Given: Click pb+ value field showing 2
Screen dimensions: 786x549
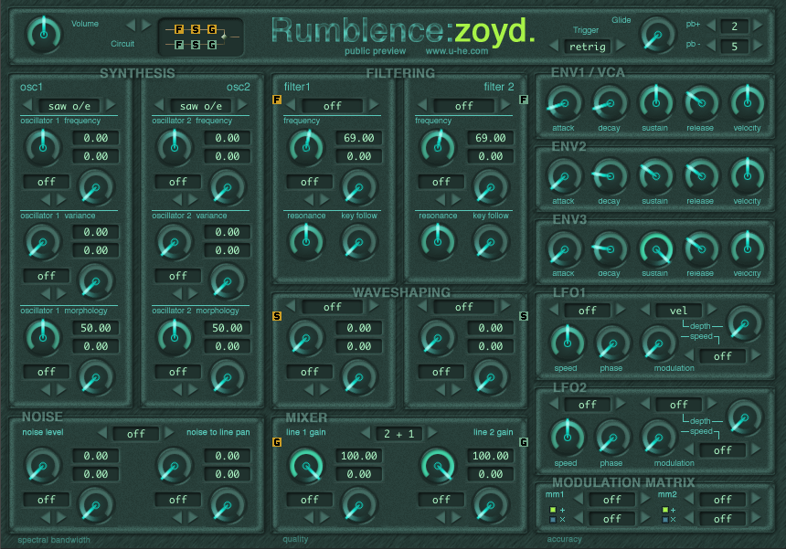Looking at the screenshot, I should (735, 26).
